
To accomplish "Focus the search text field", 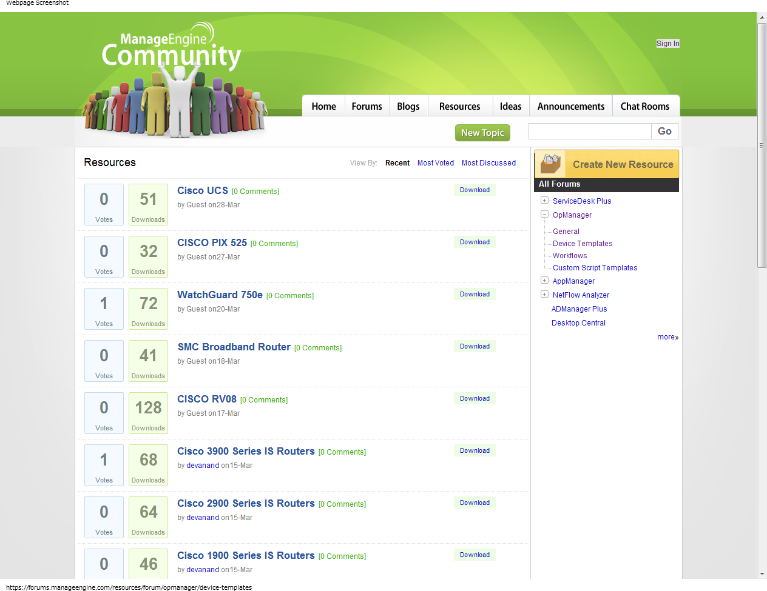I will 590,132.
